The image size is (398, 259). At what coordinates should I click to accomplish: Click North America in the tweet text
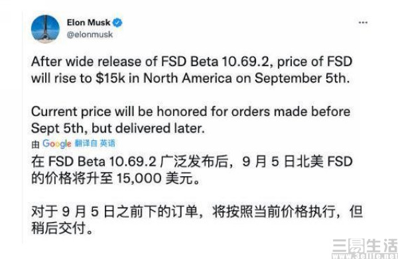coord(188,78)
